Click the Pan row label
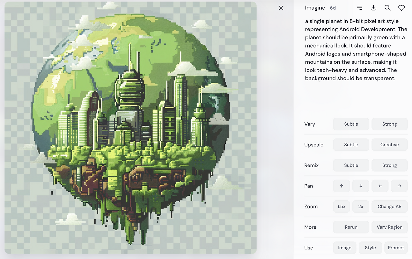 (309, 186)
